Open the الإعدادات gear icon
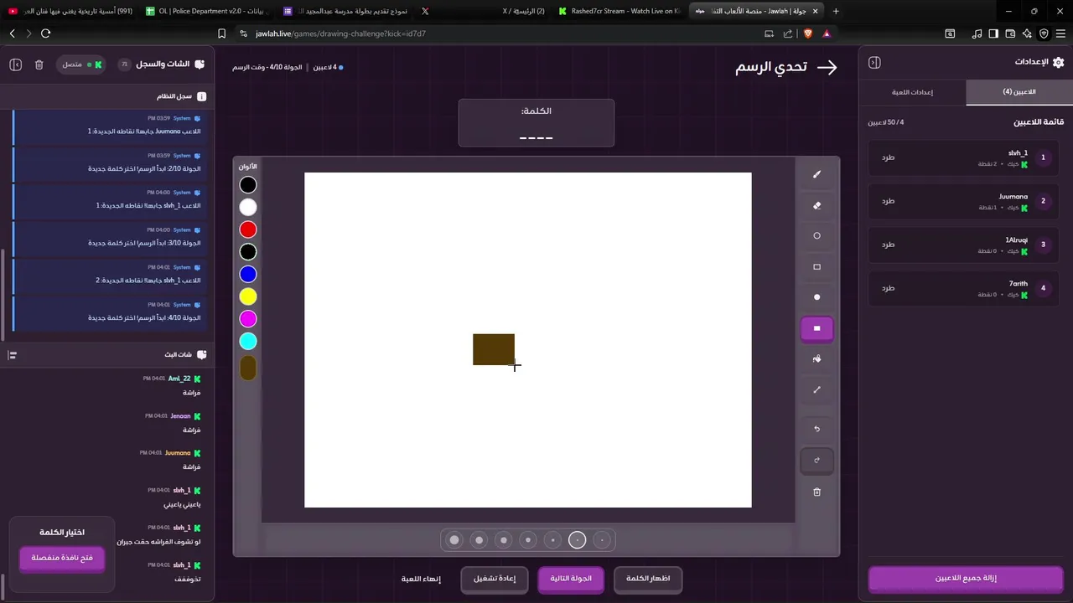This screenshot has height=603, width=1073. [x=1058, y=62]
